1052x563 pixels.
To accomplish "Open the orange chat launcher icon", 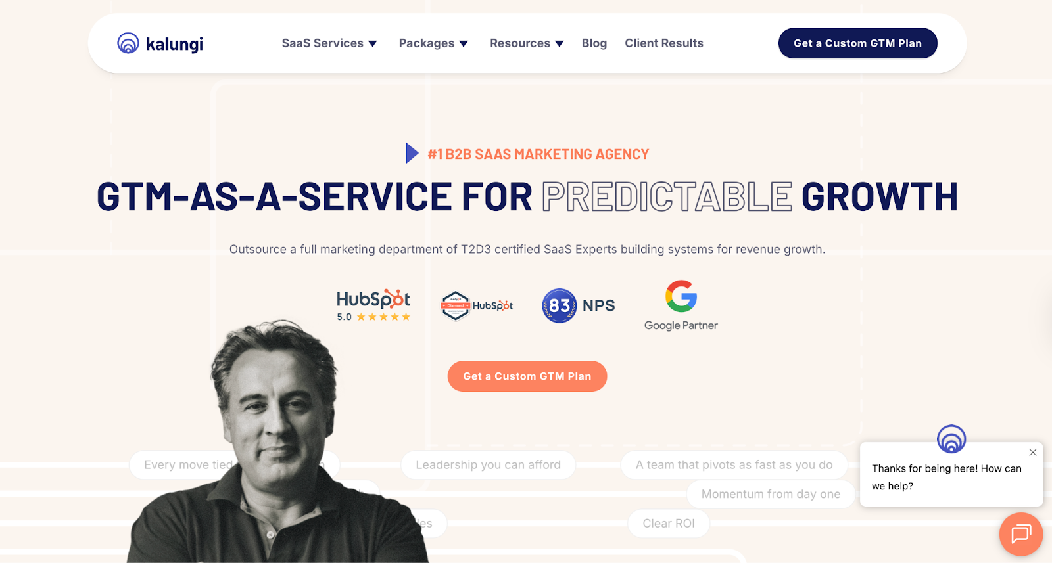I will click(x=1021, y=534).
